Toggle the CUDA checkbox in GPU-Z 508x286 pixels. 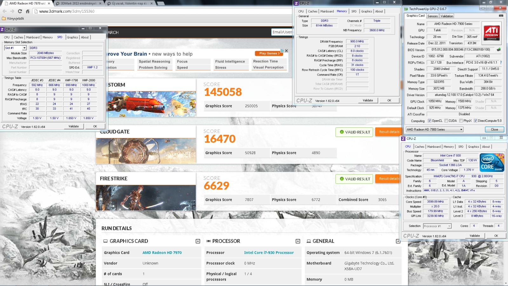446,121
